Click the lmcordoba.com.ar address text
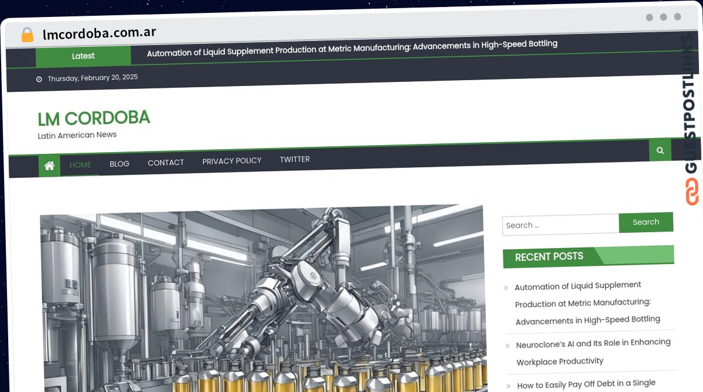This screenshot has height=392, width=703. coord(100,33)
